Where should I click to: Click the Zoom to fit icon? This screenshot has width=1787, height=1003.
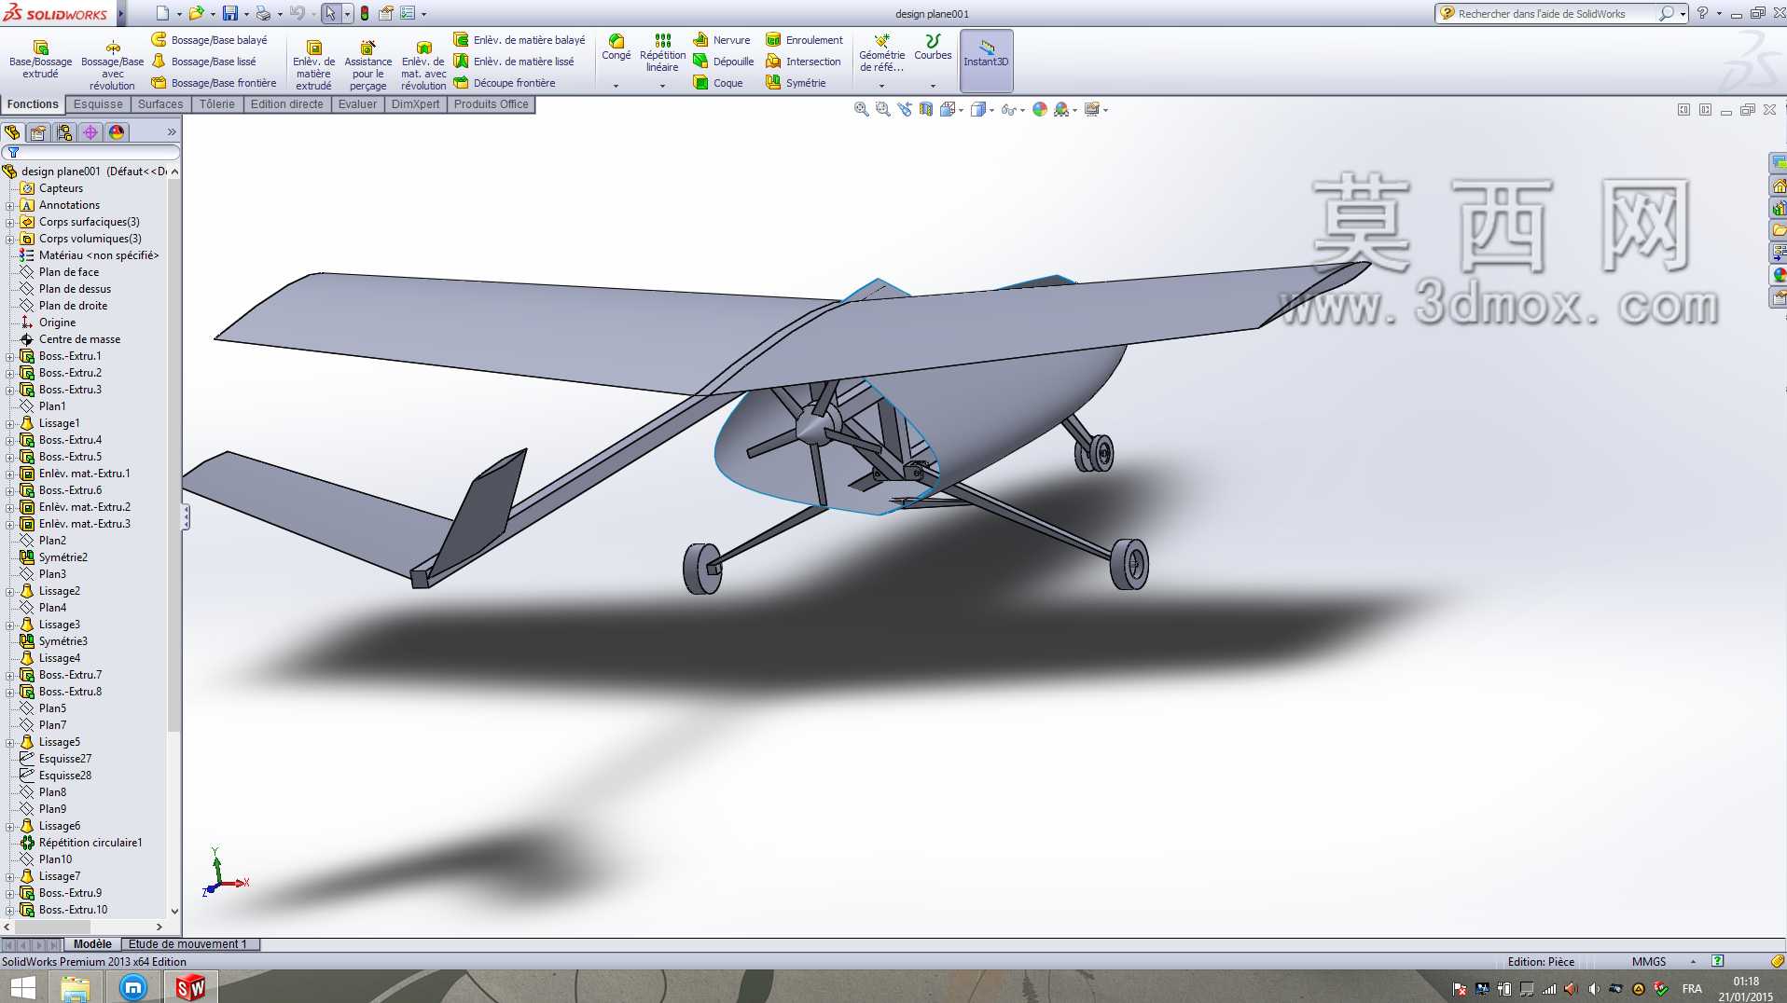(x=861, y=110)
